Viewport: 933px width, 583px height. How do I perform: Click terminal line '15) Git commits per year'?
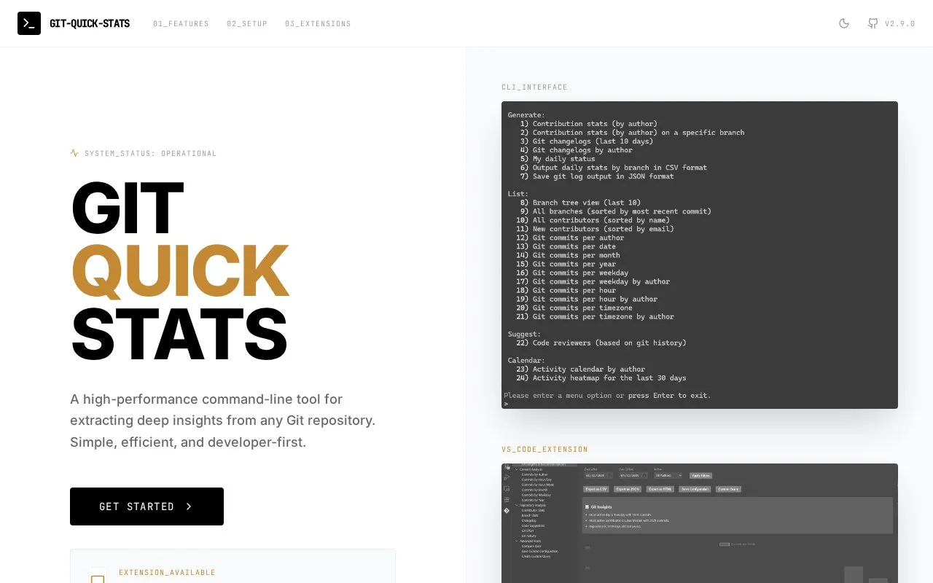568,264
